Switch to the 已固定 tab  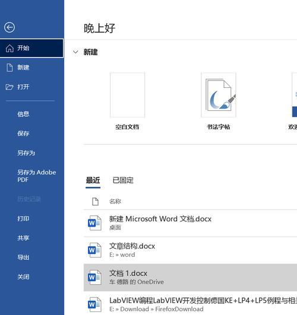(x=123, y=180)
